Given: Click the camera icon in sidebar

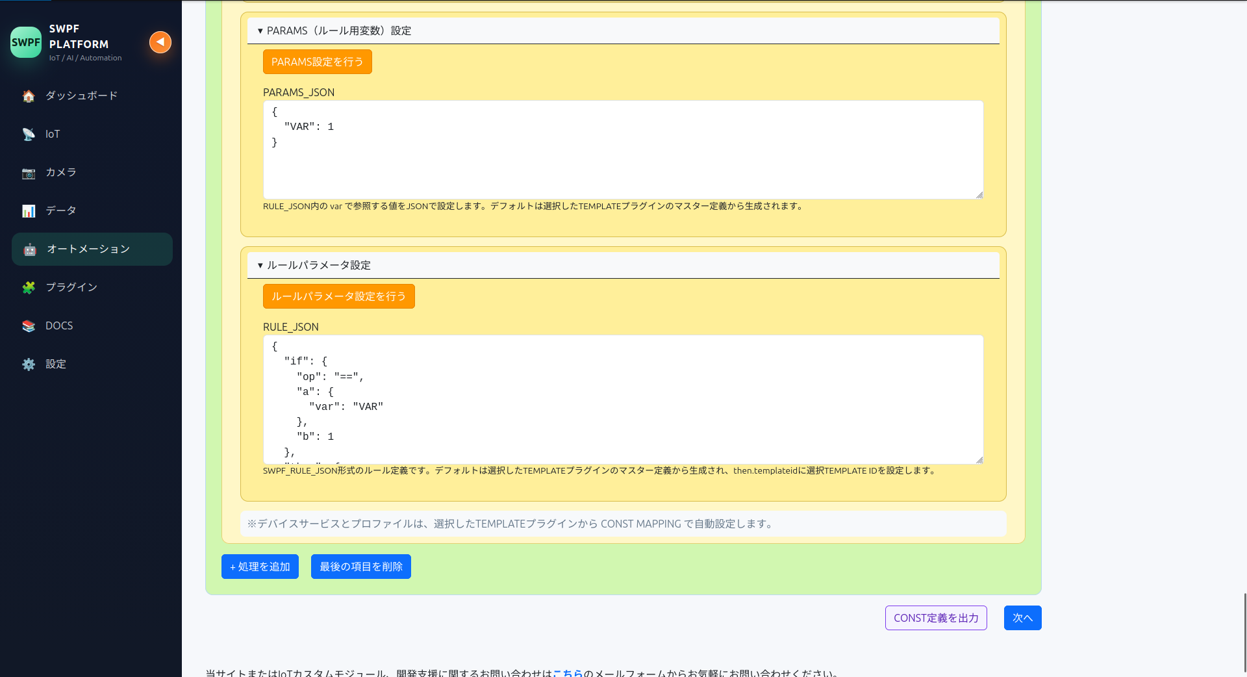Looking at the screenshot, I should point(29,172).
